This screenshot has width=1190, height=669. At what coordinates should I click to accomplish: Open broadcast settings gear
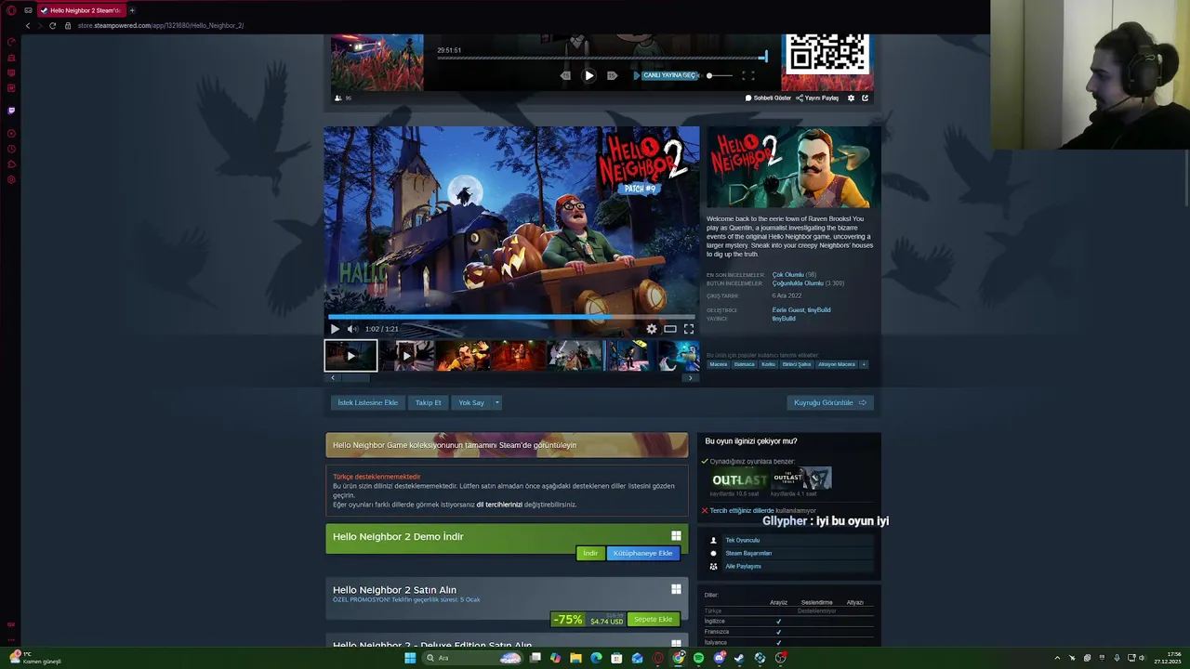point(851,98)
